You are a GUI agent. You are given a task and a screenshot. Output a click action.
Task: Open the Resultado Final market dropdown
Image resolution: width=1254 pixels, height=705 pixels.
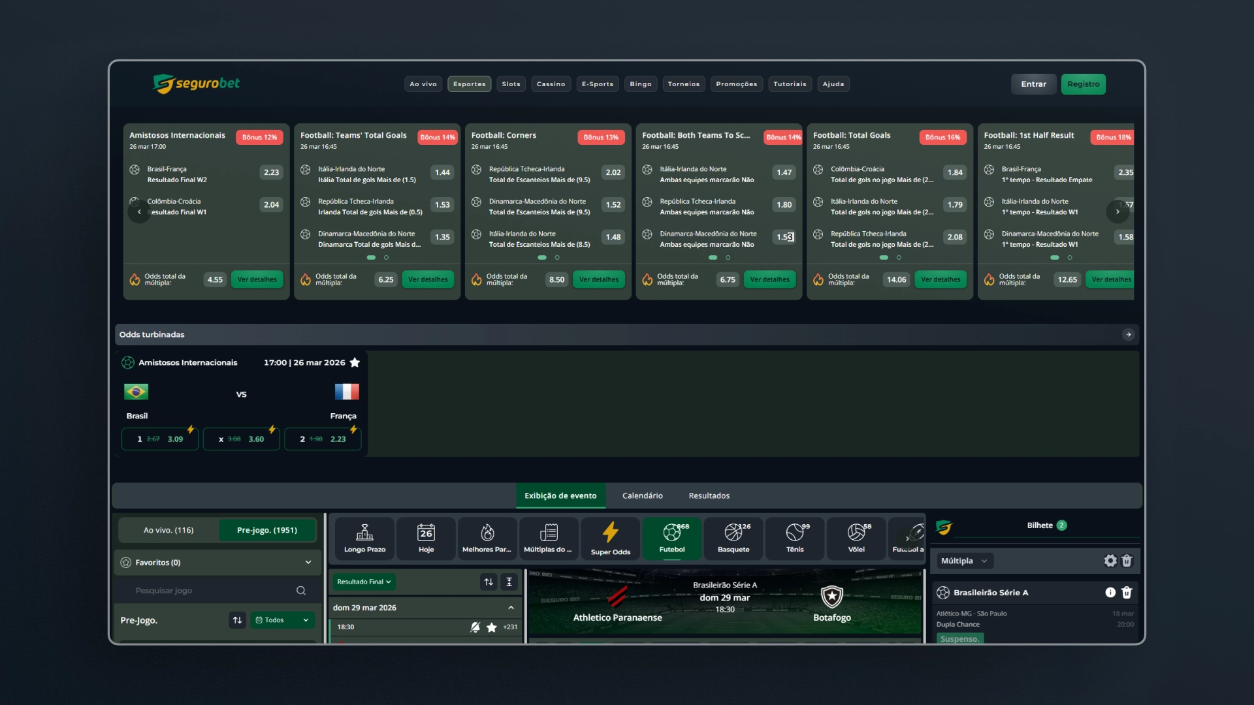coord(364,582)
